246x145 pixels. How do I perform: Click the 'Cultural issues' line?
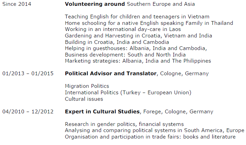tap(84, 99)
